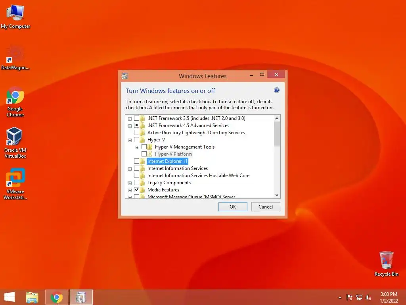The width and height of the screenshot is (406, 305).
Task: Check the Hyper-V Management Tools box
Action: (x=144, y=147)
